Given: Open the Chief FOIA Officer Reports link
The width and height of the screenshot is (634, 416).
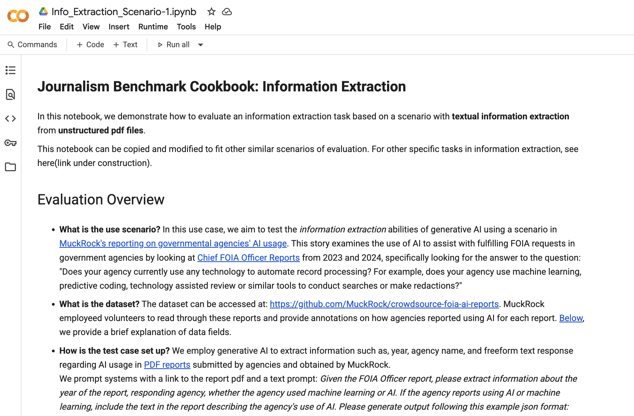Looking at the screenshot, I should tap(248, 258).
